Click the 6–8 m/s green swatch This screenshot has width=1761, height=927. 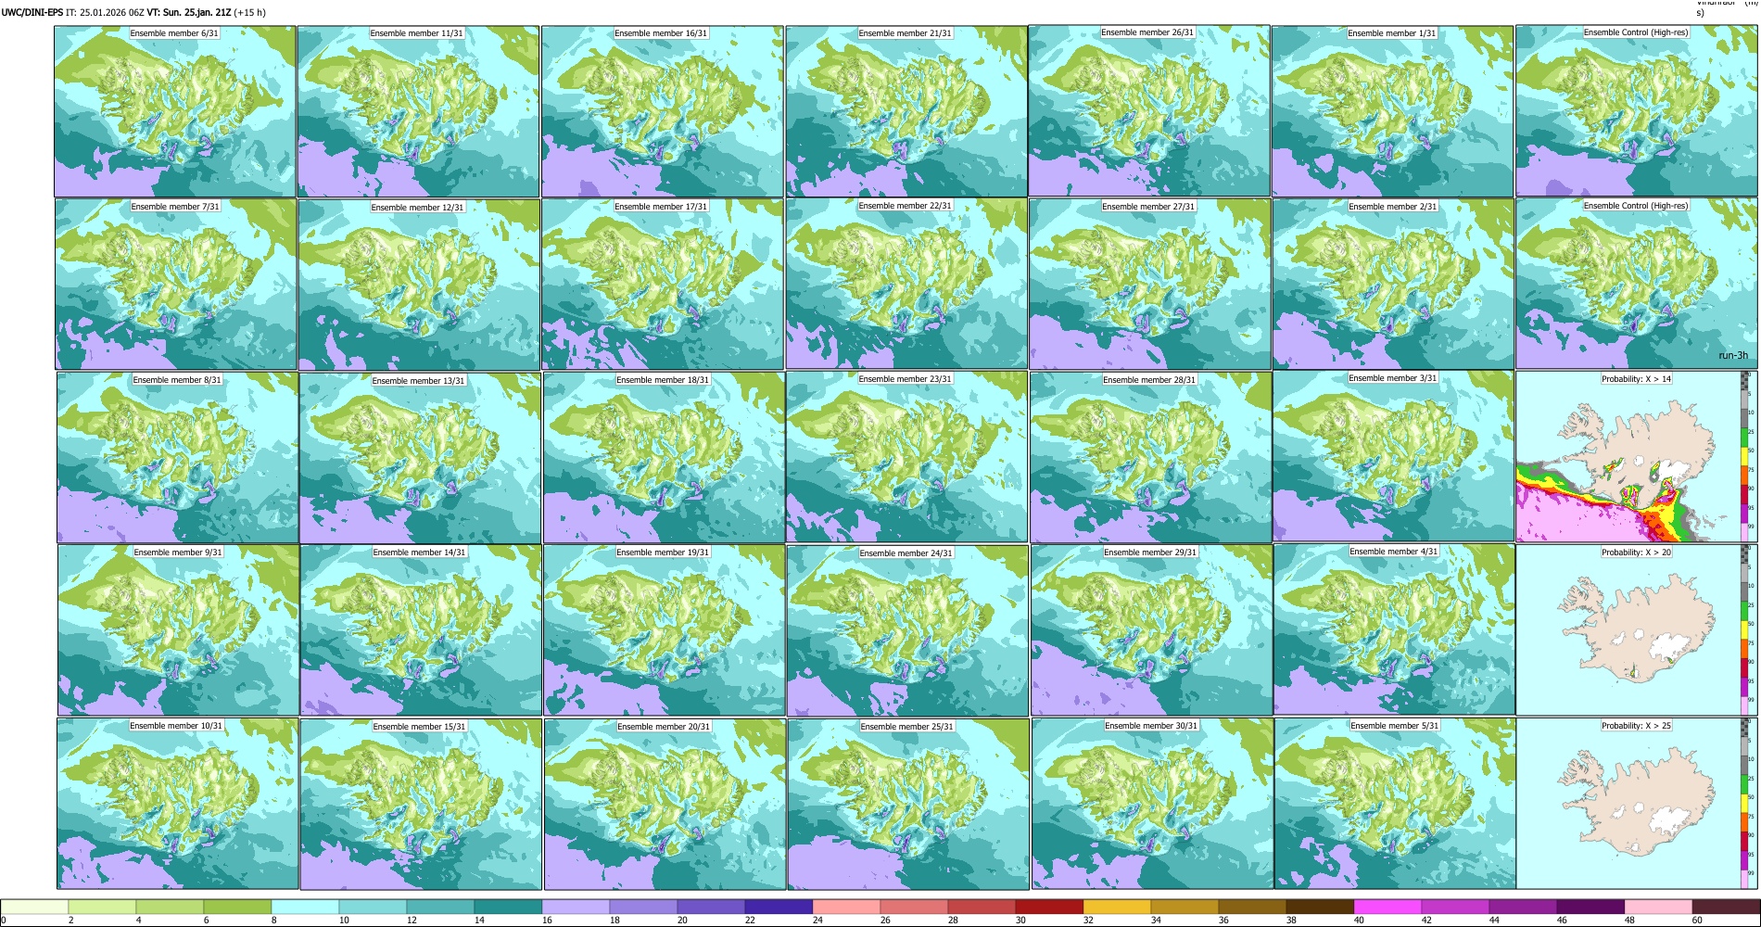[x=237, y=908]
